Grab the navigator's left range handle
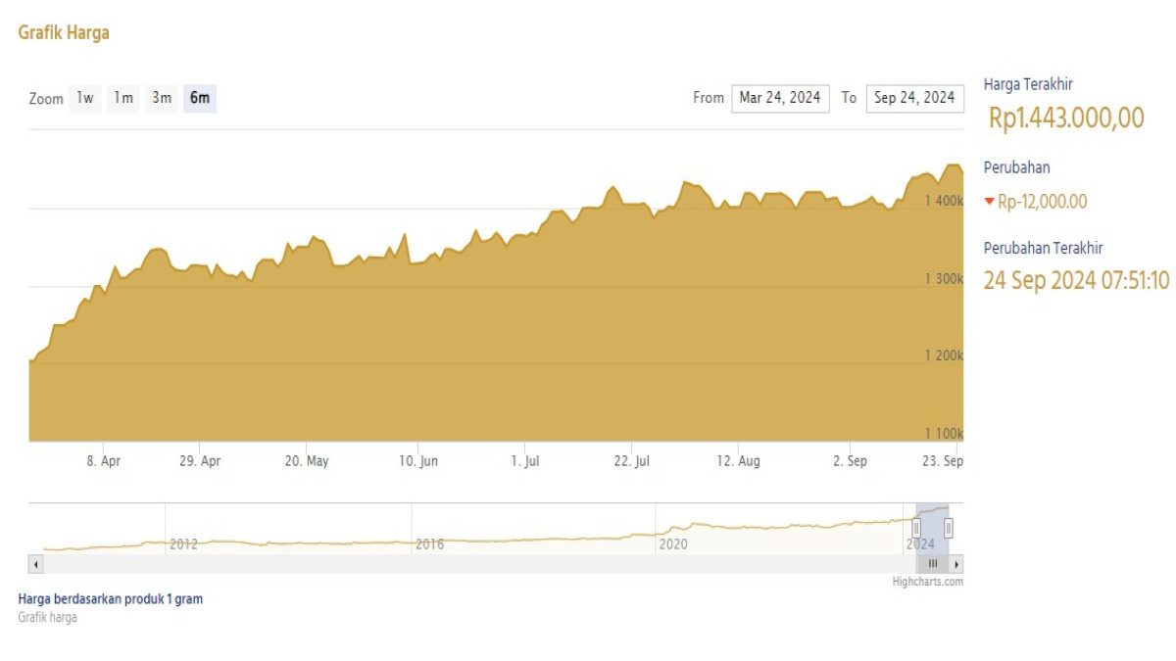 pos(917,529)
